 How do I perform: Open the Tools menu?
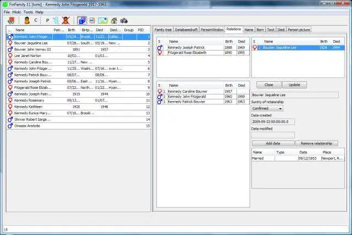(28, 12)
